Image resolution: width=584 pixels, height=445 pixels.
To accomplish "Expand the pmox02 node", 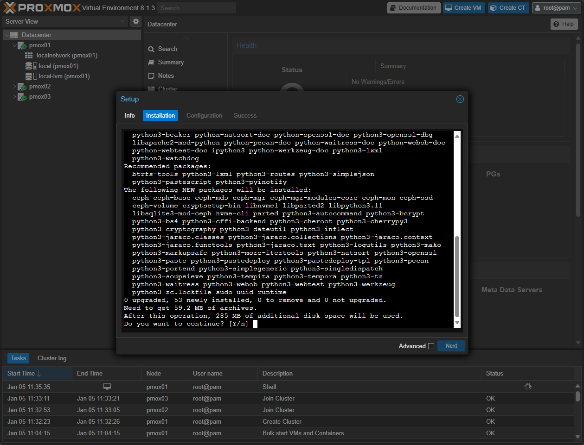I will coord(14,87).
